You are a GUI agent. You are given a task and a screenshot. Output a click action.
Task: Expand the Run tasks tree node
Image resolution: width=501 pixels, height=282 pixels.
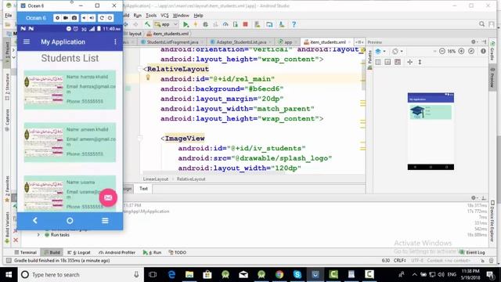tap(38, 235)
